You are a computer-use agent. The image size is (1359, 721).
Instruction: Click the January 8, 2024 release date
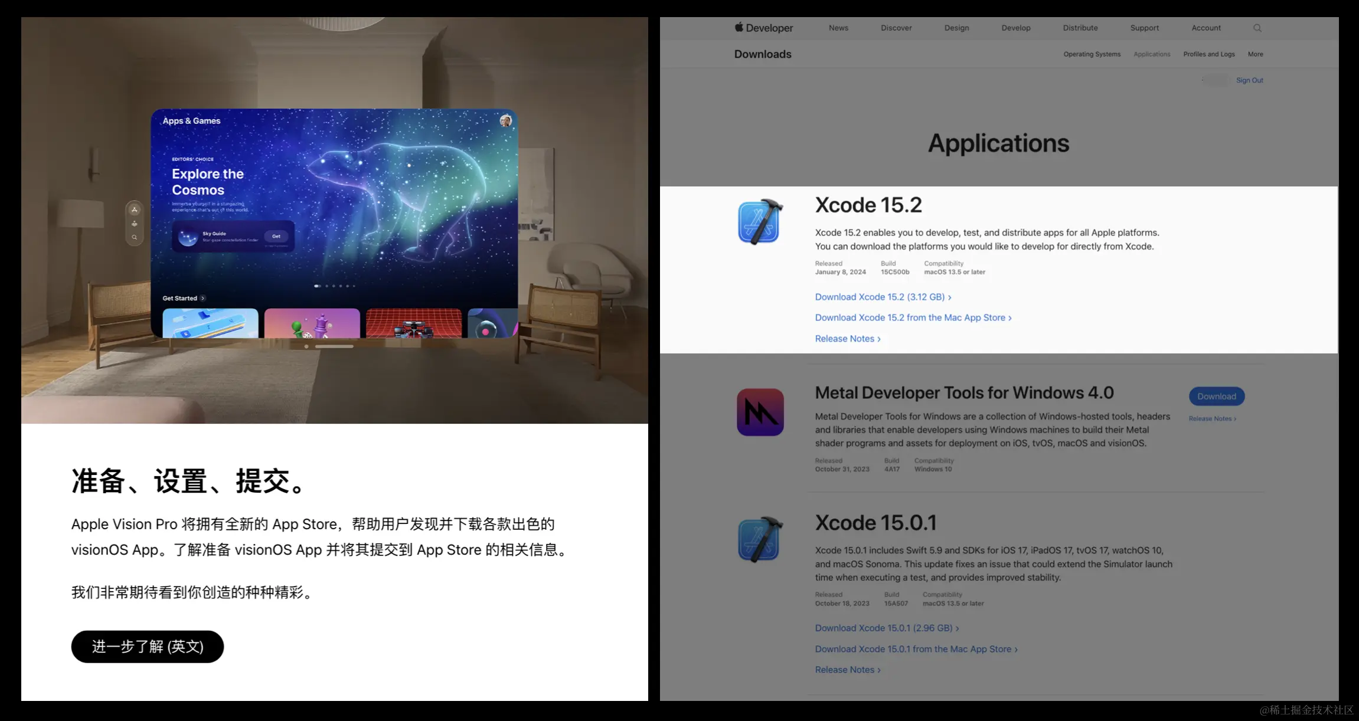[840, 272]
